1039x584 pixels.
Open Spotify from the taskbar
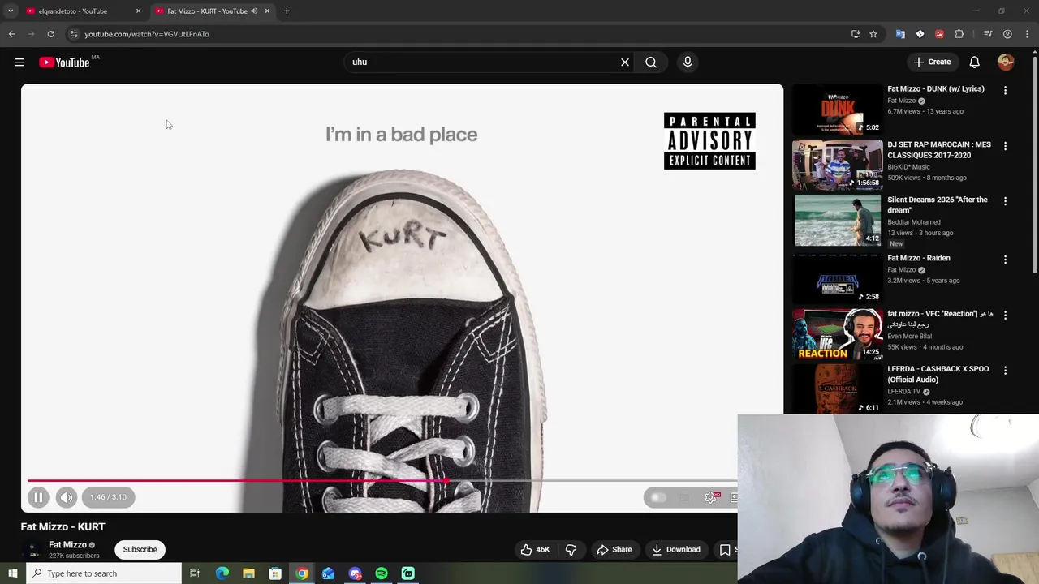pyautogui.click(x=382, y=573)
